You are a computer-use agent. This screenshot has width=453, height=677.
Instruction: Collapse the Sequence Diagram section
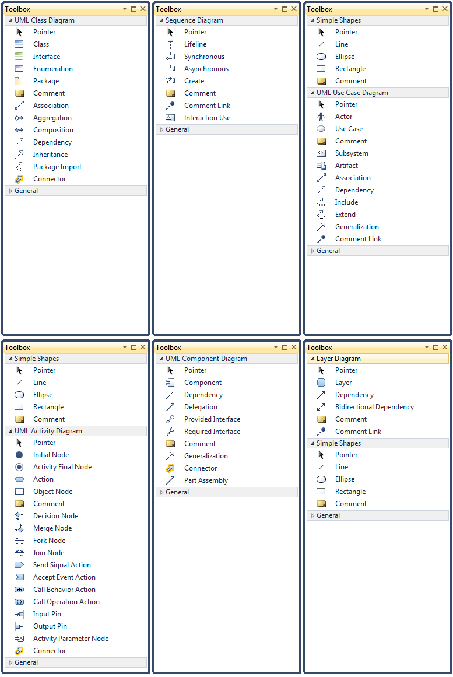(x=161, y=20)
